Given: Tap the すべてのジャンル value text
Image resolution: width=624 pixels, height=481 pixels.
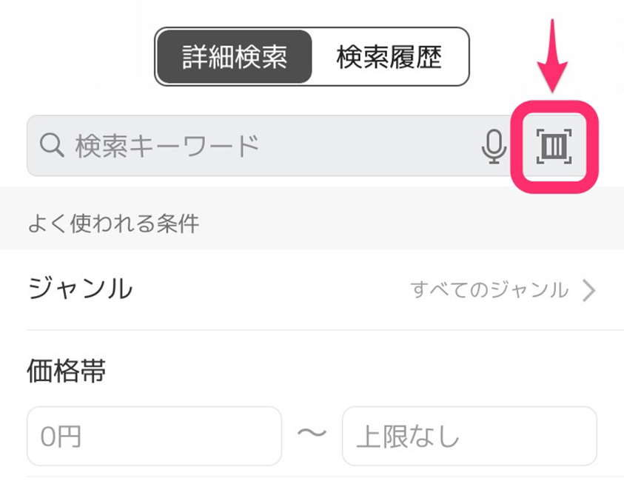Looking at the screenshot, I should click(x=489, y=289).
